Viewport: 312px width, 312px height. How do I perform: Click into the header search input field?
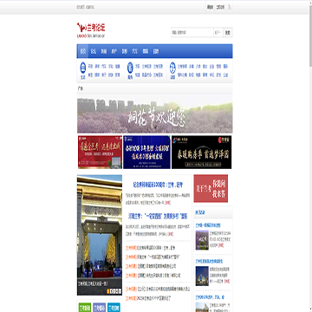pyautogui.click(x=192, y=32)
